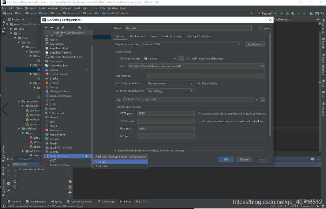Click the remove configuration minus icon

[x=52, y=27]
